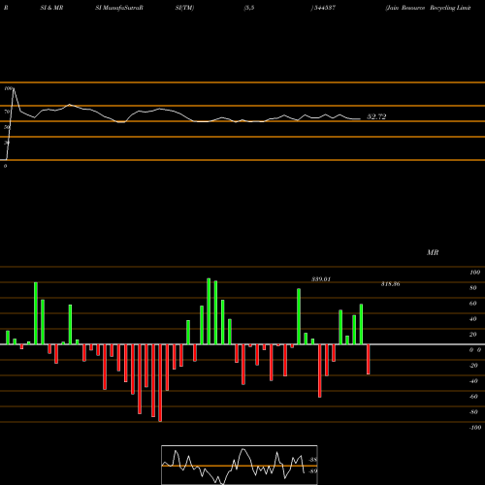Click the last red bar at histogram's right end

point(368,359)
